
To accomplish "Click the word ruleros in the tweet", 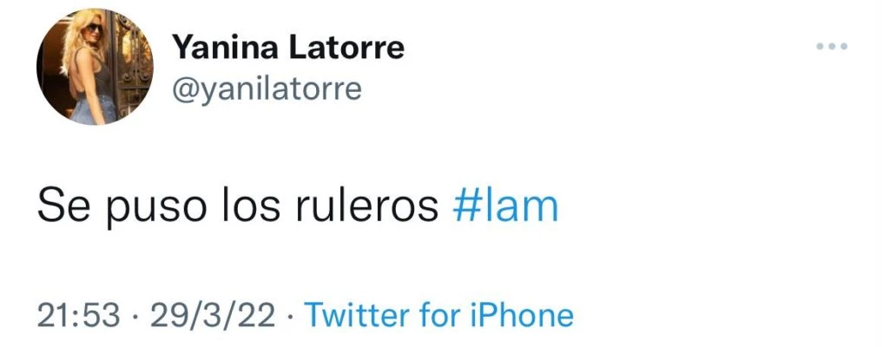I will (x=367, y=207).
